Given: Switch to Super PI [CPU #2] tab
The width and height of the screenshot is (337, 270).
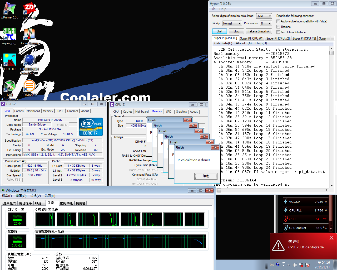Looking at the screenshot, I should click(x=278, y=38).
